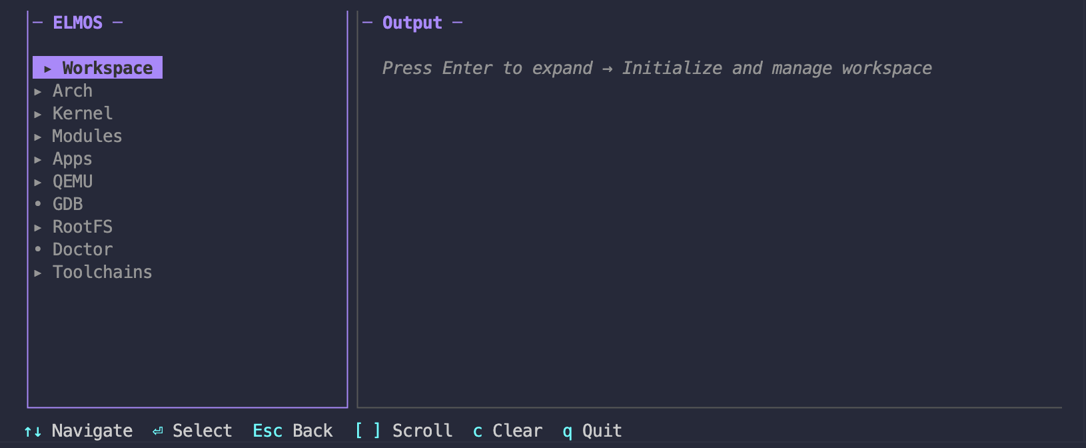This screenshot has width=1086, height=448.
Task: Click the bullet icon beside GDB
Action: (38, 204)
